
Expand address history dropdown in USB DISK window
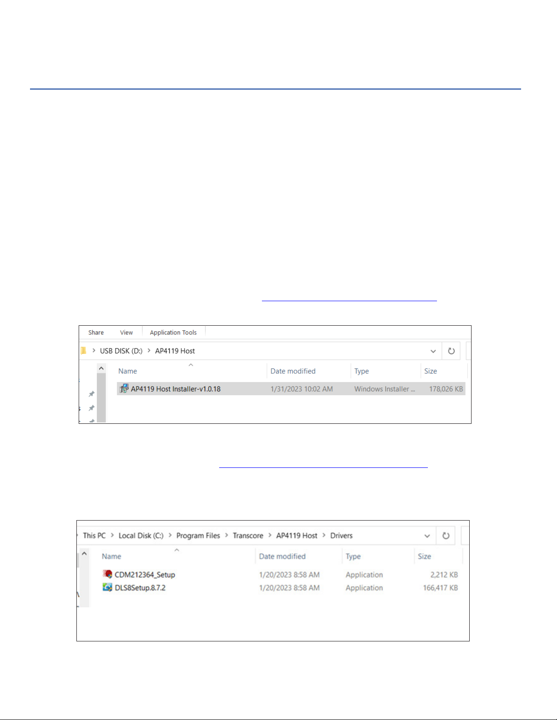(433, 351)
